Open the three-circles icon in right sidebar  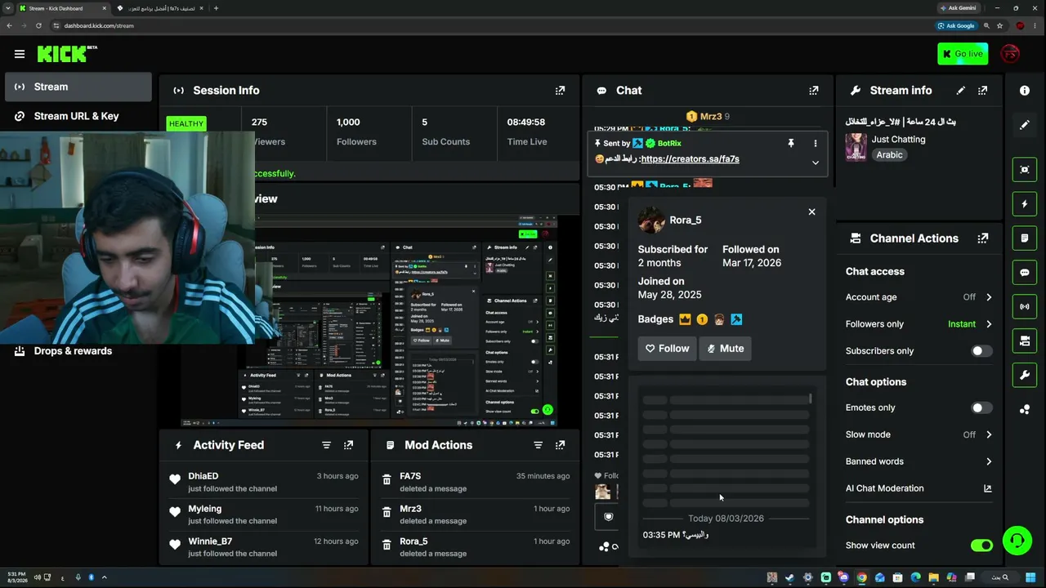(1025, 409)
